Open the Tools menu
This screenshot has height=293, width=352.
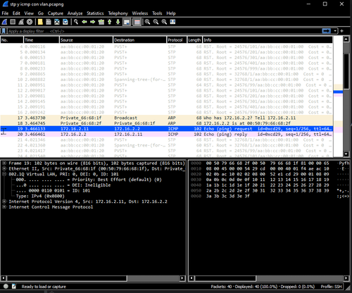pyautogui.click(x=157, y=13)
